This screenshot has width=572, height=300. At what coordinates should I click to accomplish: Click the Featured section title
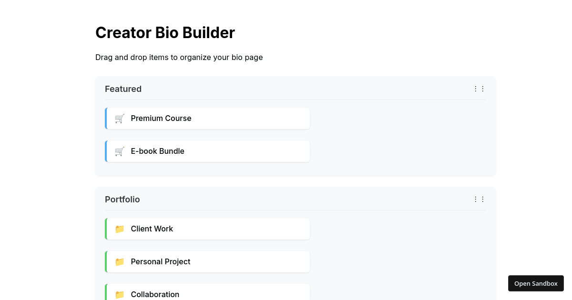(x=123, y=89)
